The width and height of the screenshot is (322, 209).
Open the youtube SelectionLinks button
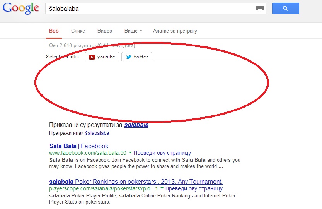click(102, 57)
